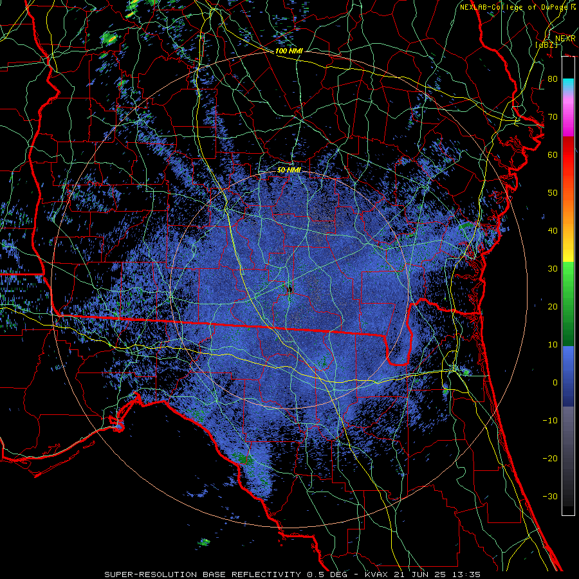Click the -20 value on the dBZ scale
The height and width of the screenshot is (579, 579).
550,458
